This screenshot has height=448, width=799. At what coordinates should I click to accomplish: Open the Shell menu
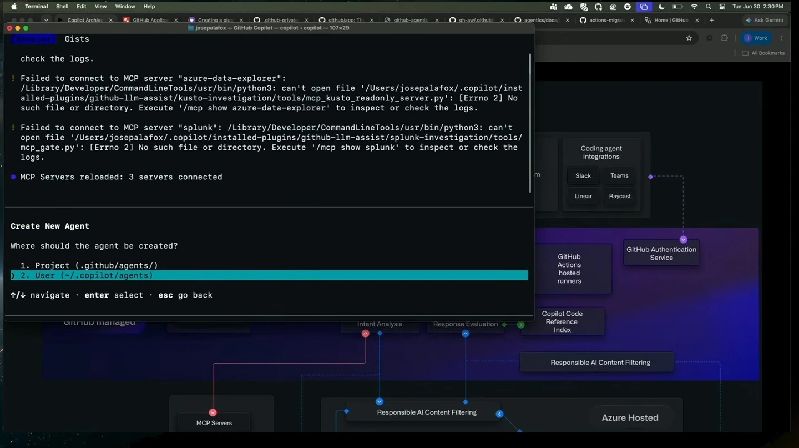[x=62, y=6]
